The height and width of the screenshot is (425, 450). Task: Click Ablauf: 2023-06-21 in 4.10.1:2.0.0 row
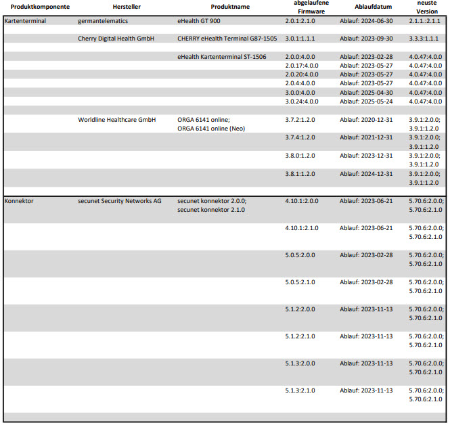[366, 201]
